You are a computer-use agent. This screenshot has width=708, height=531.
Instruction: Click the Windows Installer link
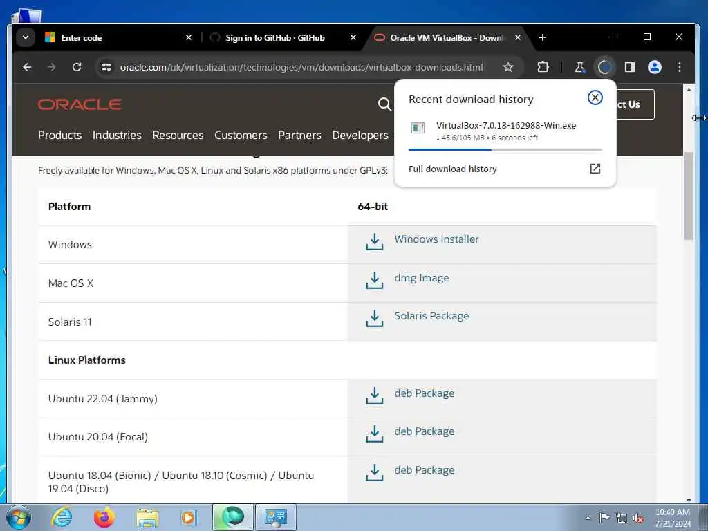(x=436, y=239)
